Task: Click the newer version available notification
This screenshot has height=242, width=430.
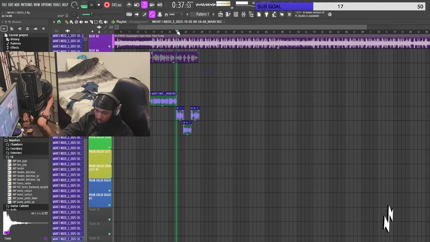Action: click(309, 14)
